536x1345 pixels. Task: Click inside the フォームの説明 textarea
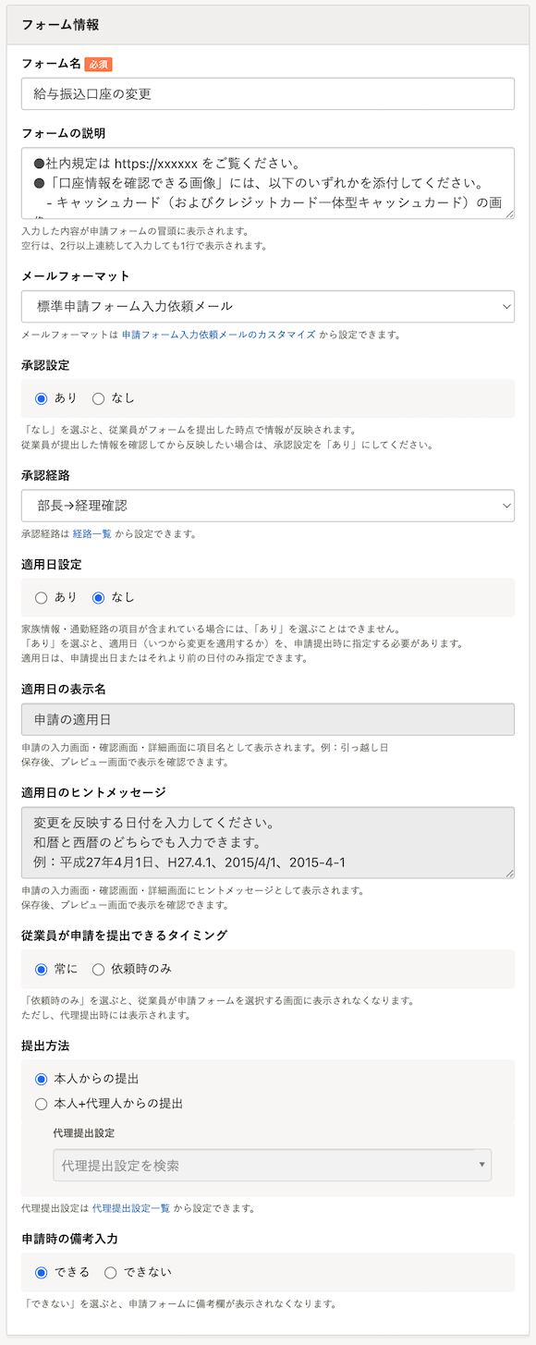click(268, 183)
